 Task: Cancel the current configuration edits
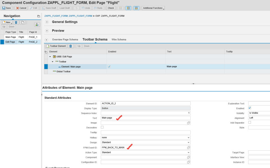click(x=21, y=8)
